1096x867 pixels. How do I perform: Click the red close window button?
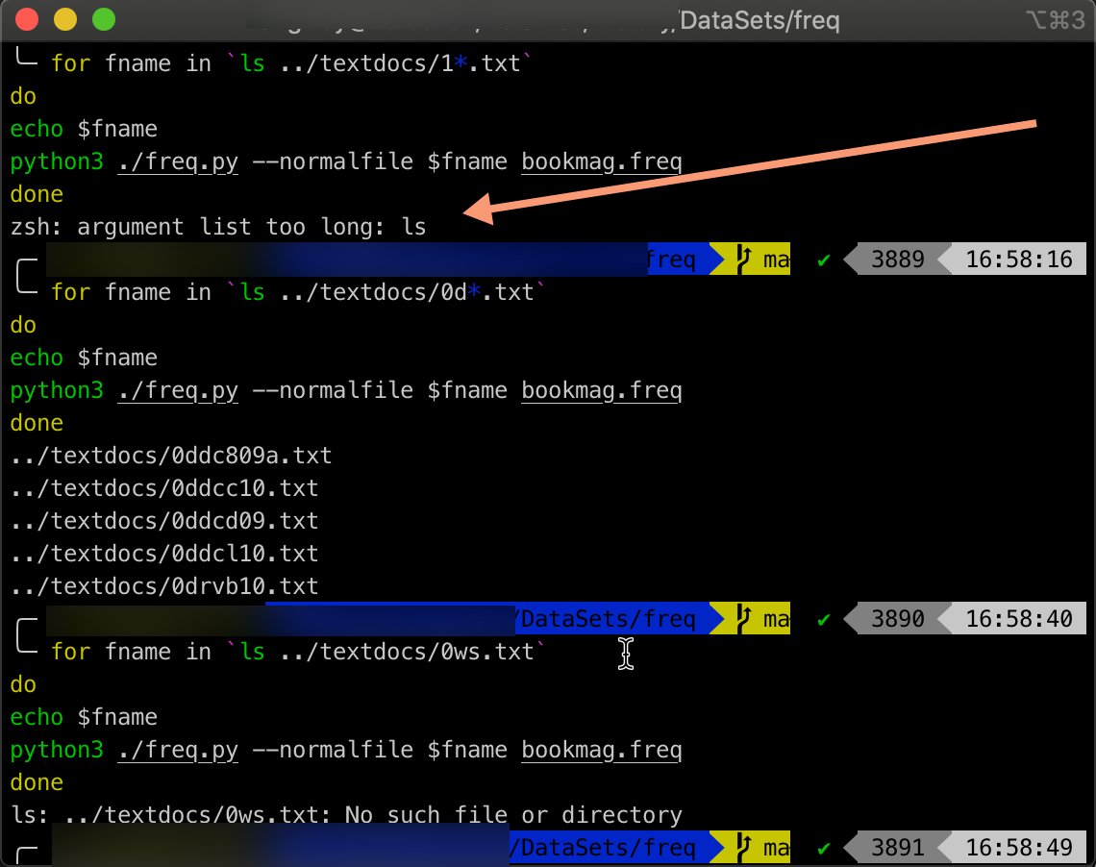pos(29,19)
